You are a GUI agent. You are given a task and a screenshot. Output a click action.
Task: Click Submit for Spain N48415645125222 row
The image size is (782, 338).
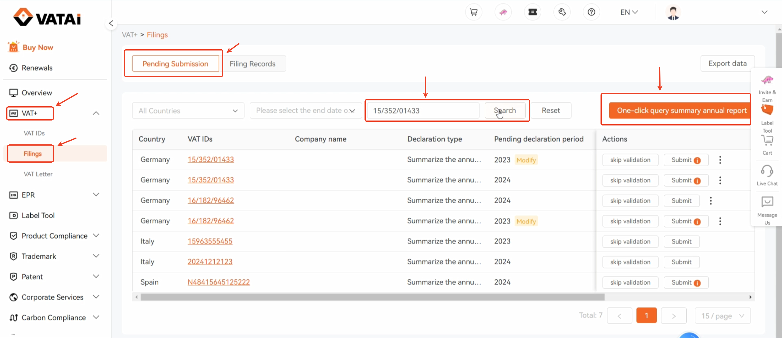[686, 283]
